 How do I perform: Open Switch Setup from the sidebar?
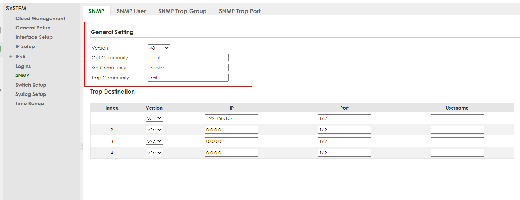(31, 85)
